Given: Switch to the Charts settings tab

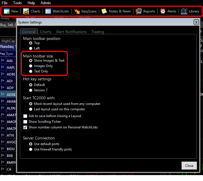Looking at the screenshot, I should tap(46, 32).
